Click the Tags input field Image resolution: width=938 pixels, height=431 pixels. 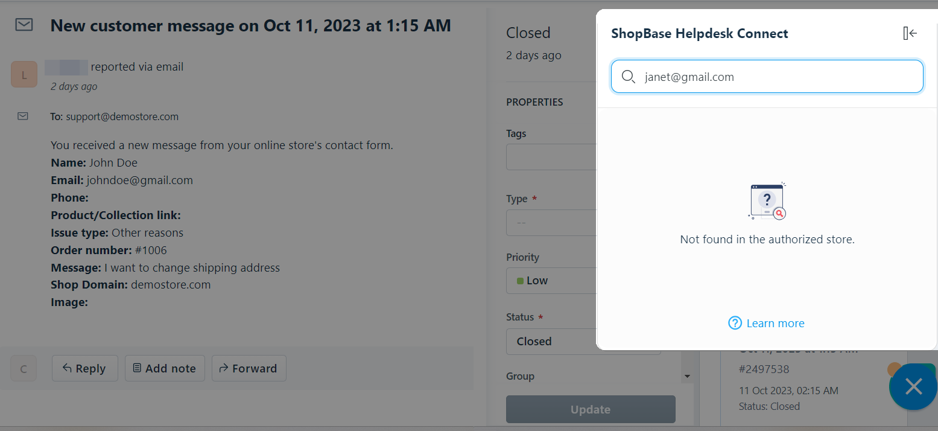point(551,157)
